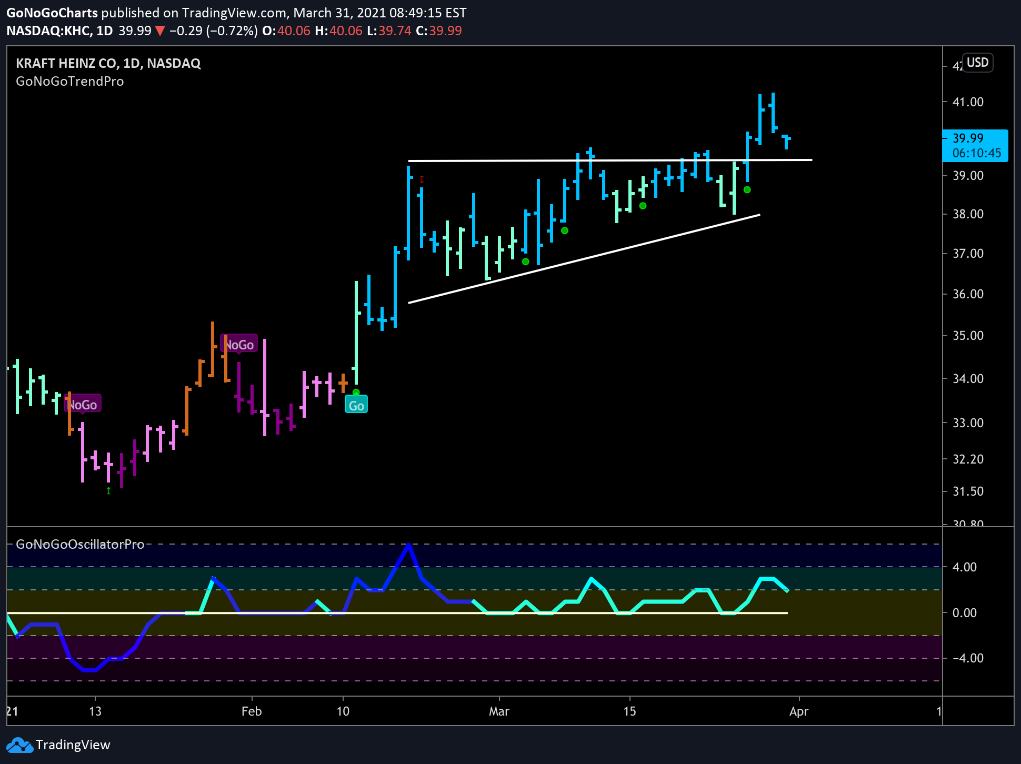1021x764 pixels.
Task: Click the upper white horizontal resistance trendline
Action: [610, 160]
